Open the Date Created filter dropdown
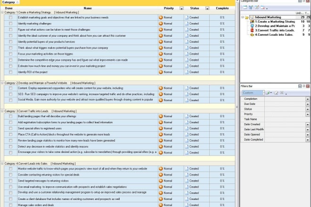 tap(307, 124)
